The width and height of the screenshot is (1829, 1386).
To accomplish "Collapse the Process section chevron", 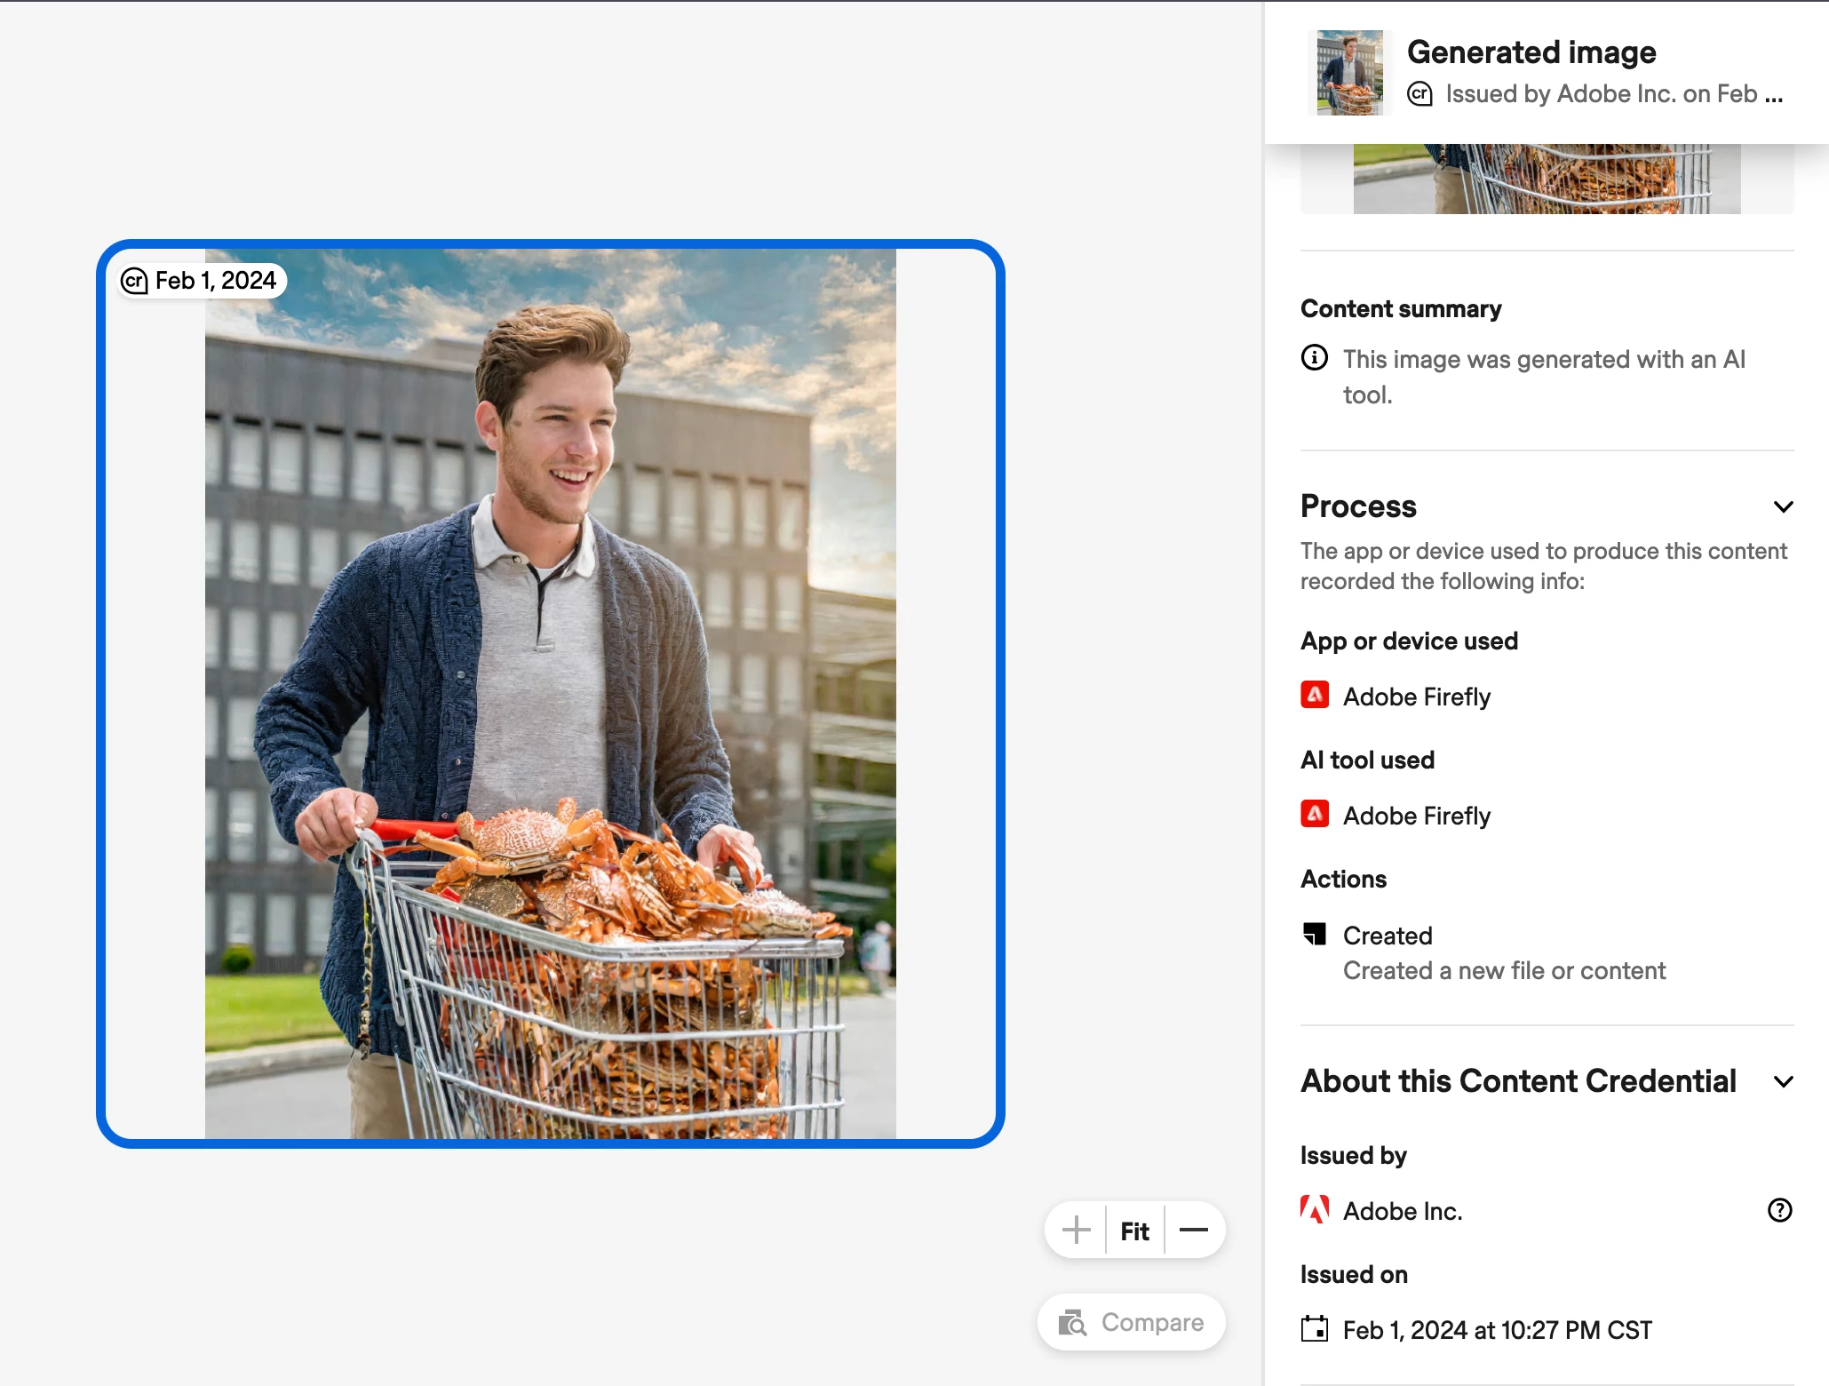I will tap(1783, 506).
